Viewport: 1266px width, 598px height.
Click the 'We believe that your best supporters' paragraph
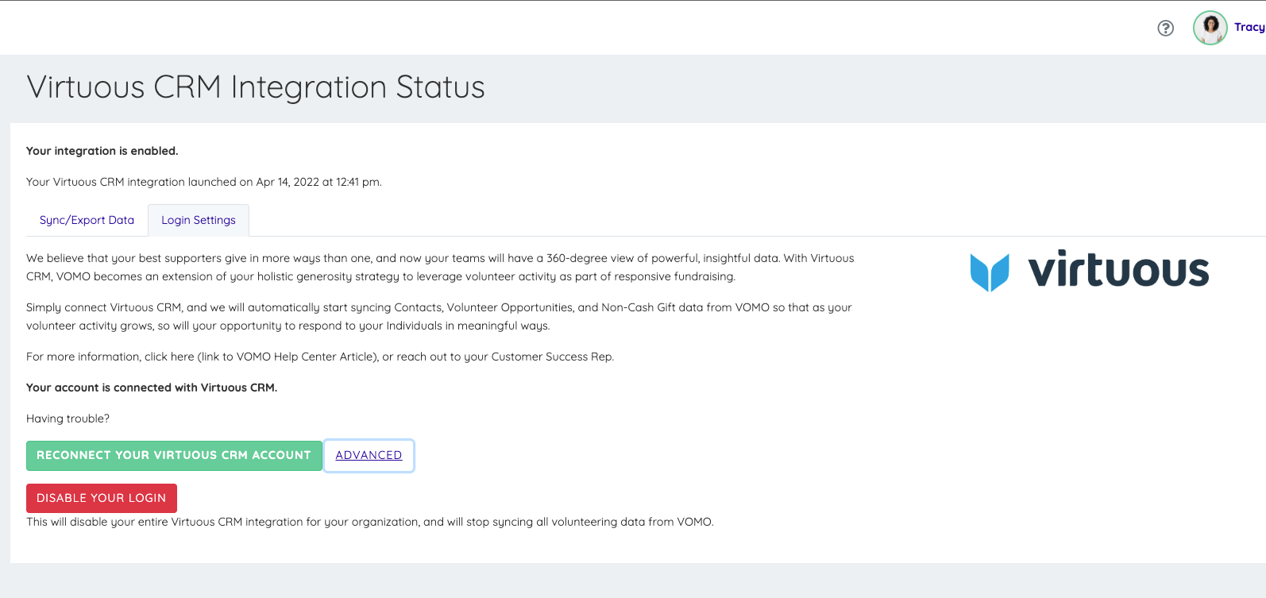(440, 268)
